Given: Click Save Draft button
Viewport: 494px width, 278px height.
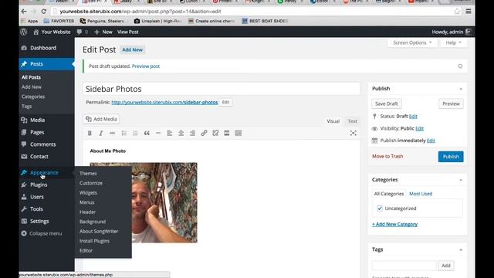Looking at the screenshot, I should pos(387,103).
